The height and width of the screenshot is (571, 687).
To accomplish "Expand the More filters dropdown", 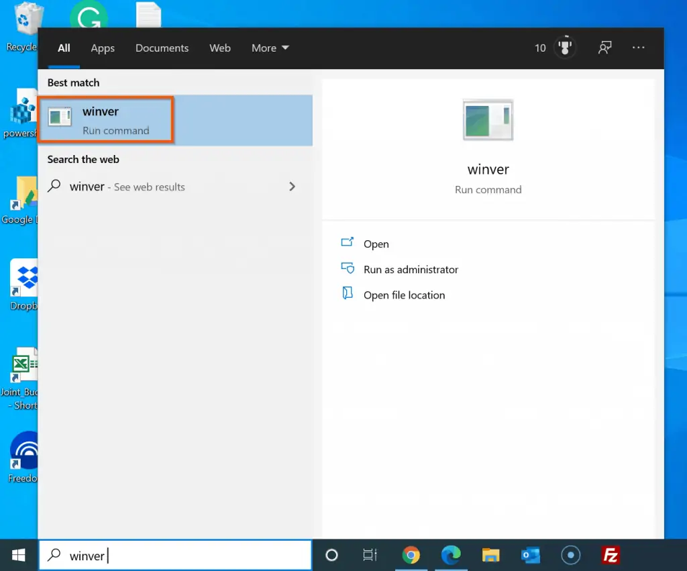I will coord(270,48).
